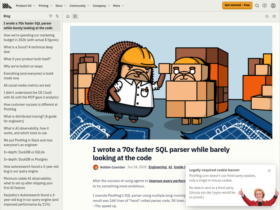This screenshot has width=280, height=210.
Task: Close the cookie banner
Action: click(269, 171)
